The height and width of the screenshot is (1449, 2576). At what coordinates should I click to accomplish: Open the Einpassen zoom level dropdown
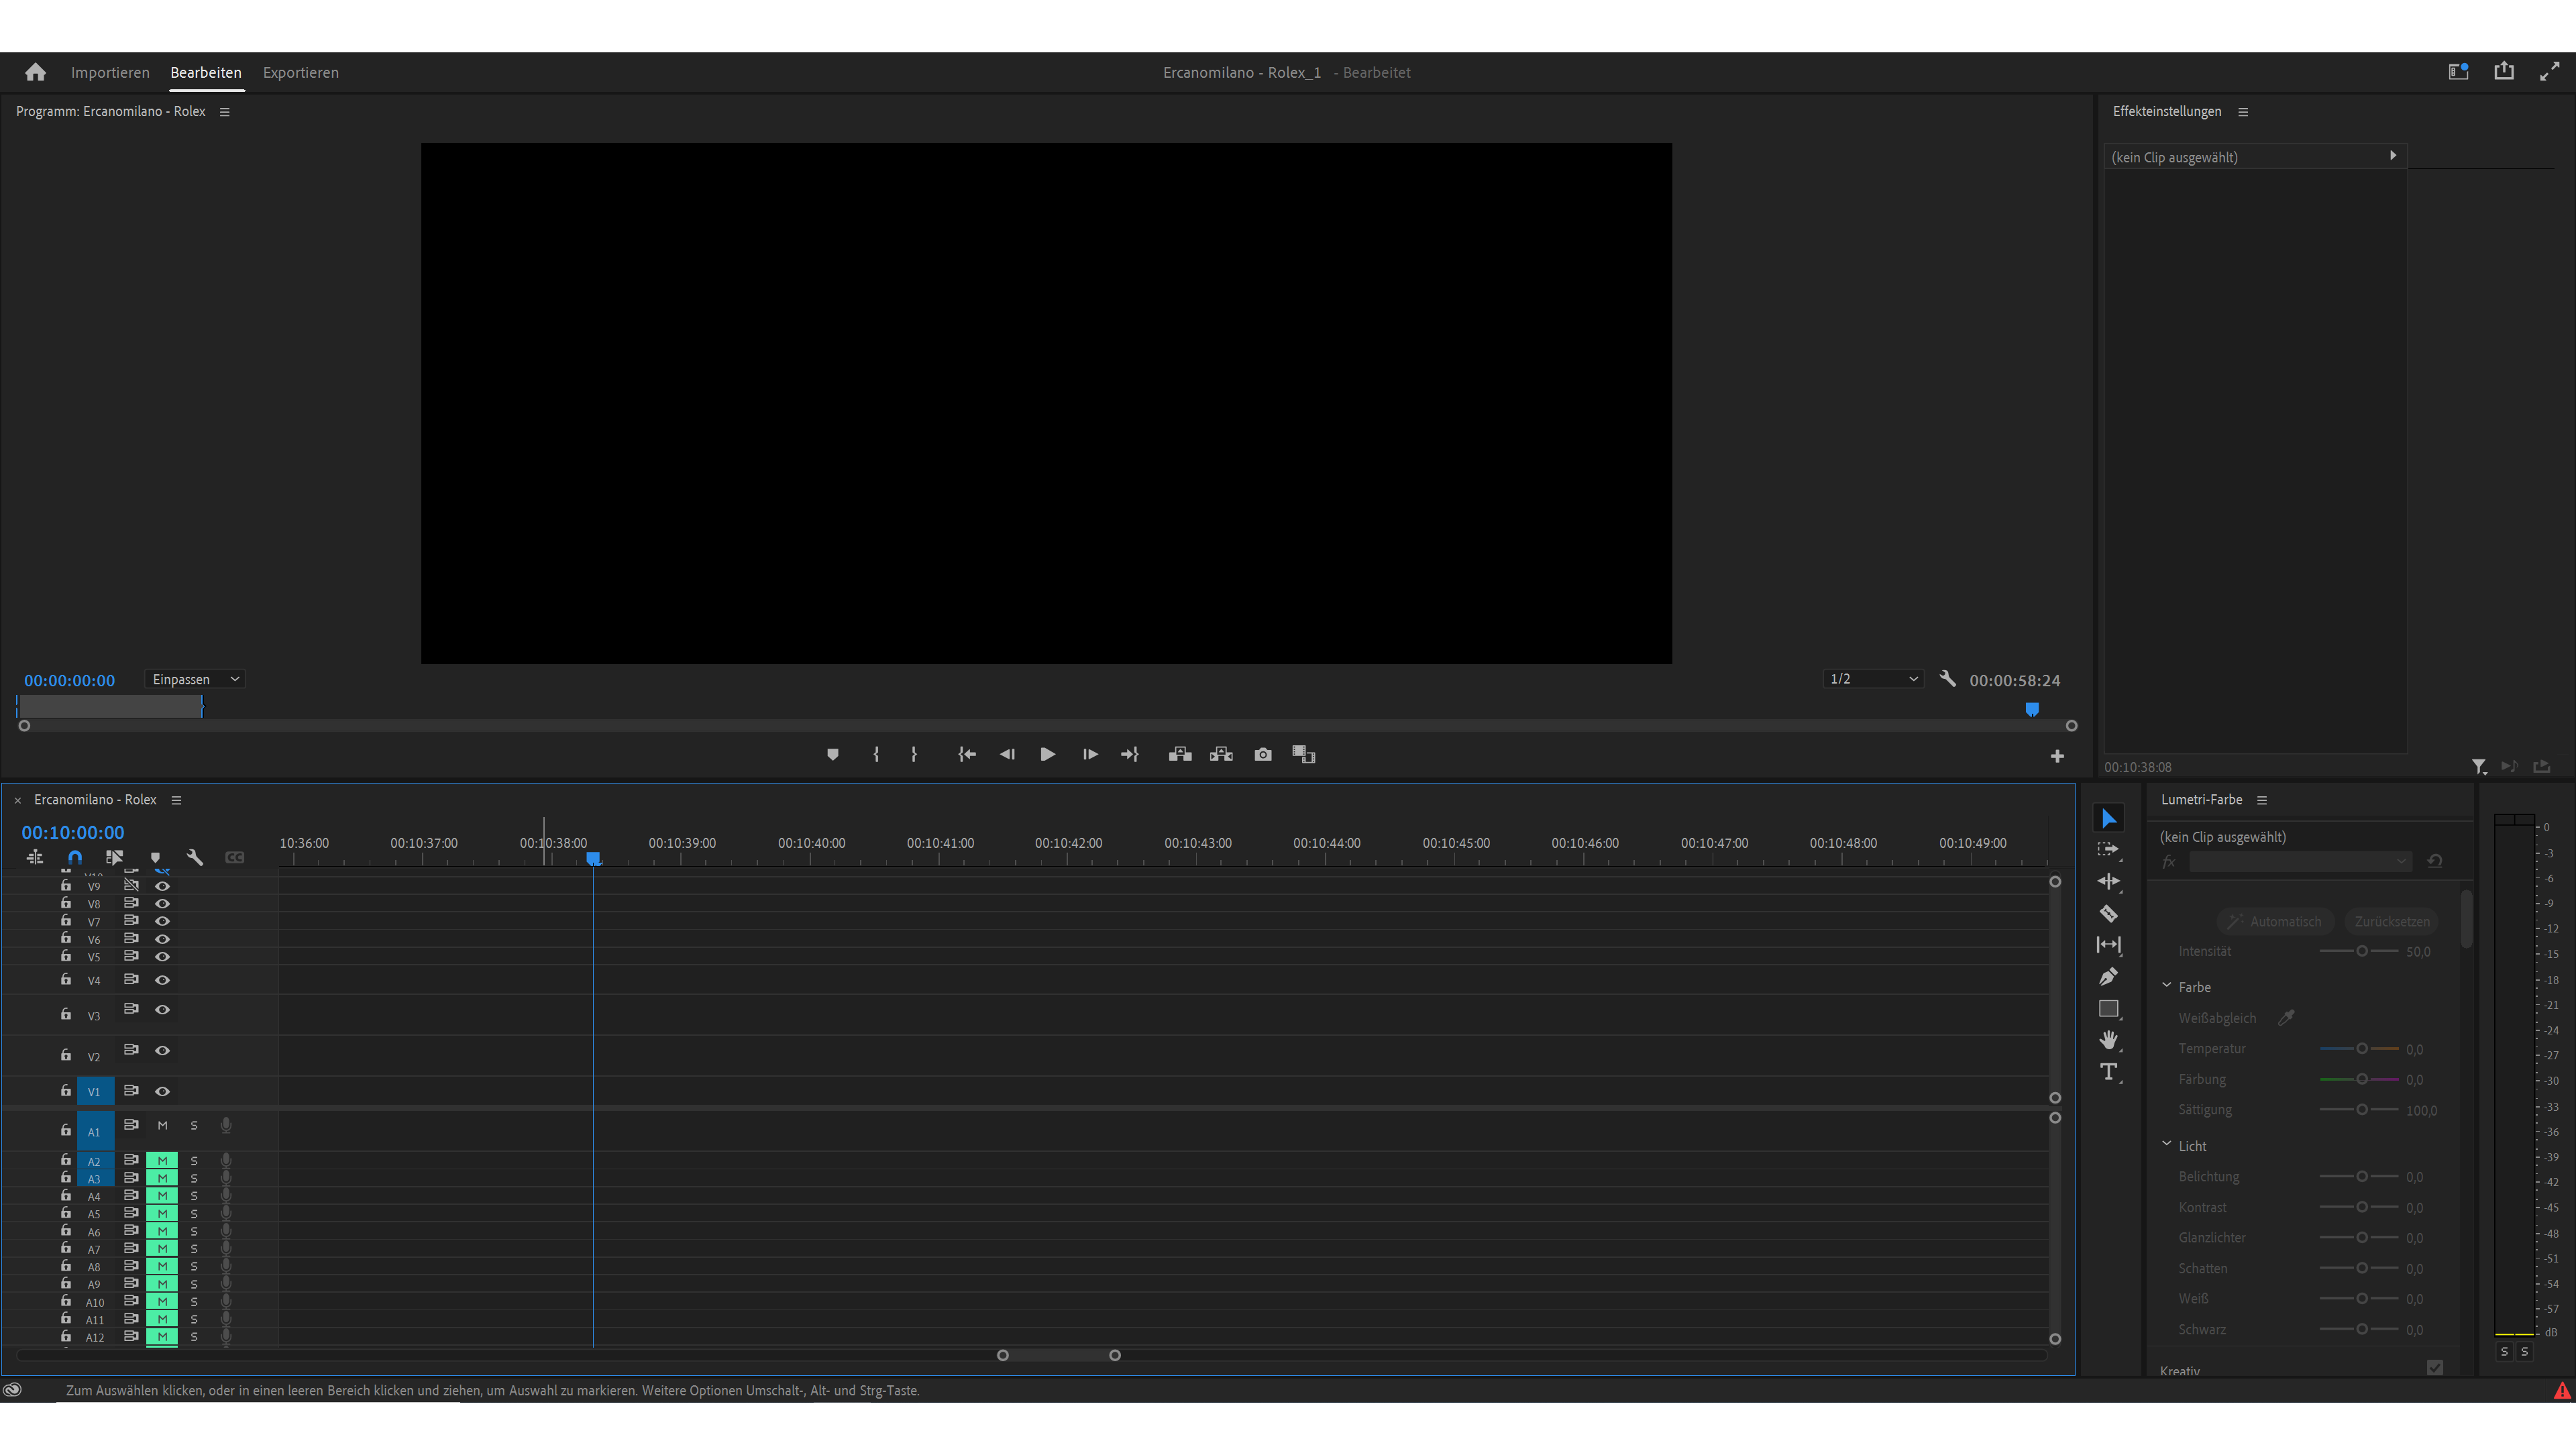[x=196, y=679]
